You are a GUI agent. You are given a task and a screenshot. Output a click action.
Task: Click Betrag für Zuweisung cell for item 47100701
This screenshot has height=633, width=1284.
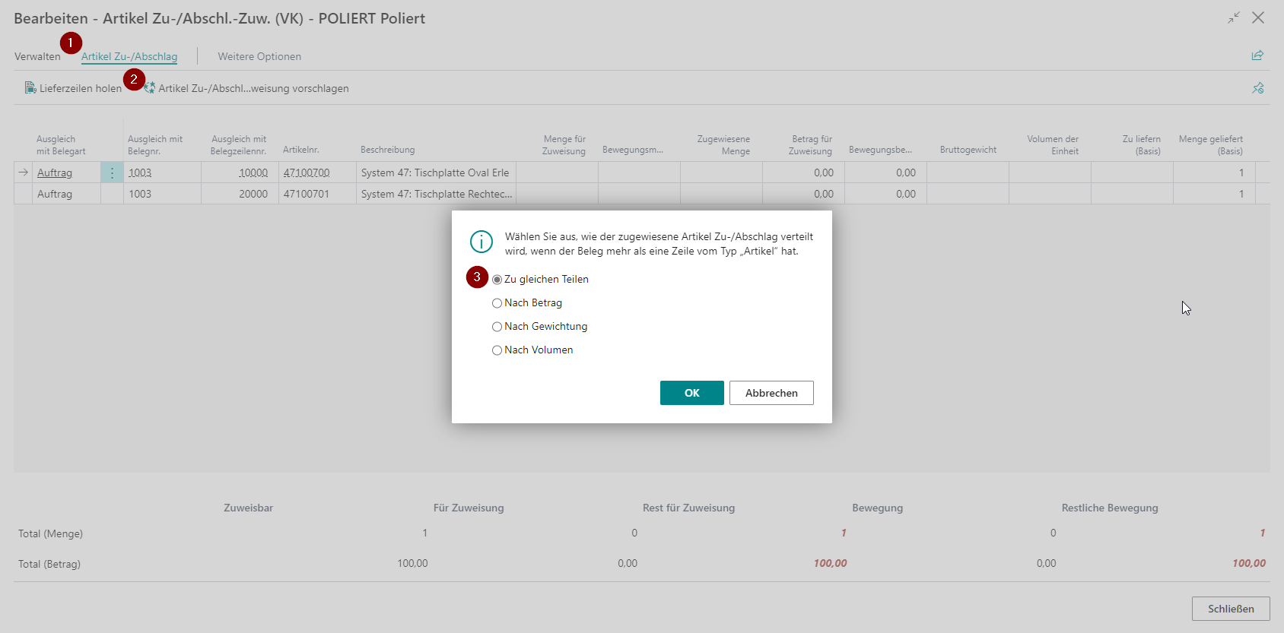pos(803,194)
